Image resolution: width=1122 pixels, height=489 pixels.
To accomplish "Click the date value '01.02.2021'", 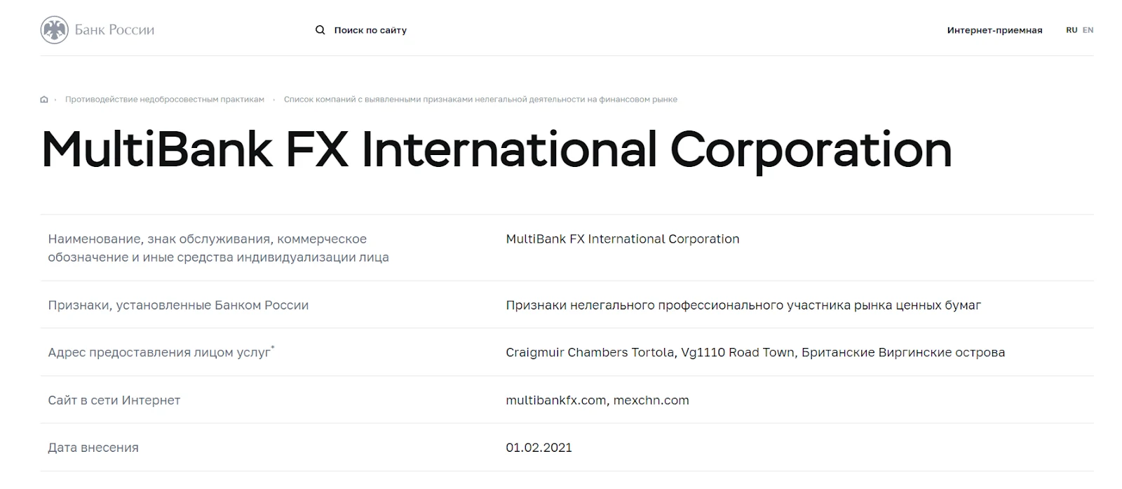I will tap(539, 448).
